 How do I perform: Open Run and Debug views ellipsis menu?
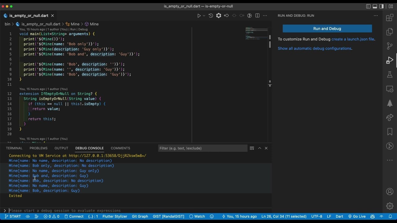pyautogui.click(x=376, y=15)
